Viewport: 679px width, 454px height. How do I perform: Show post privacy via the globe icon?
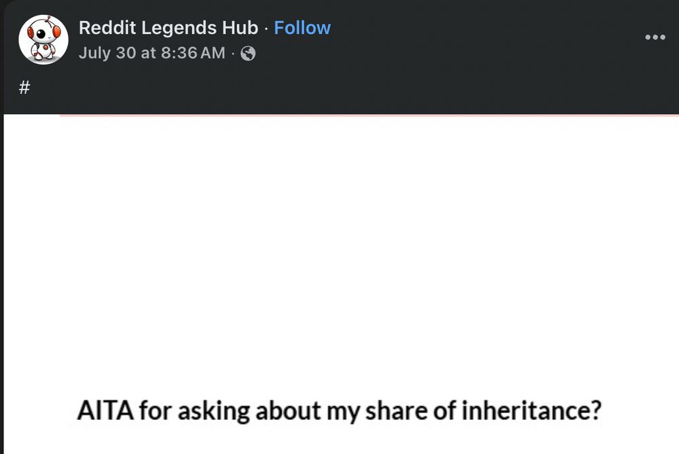click(248, 53)
